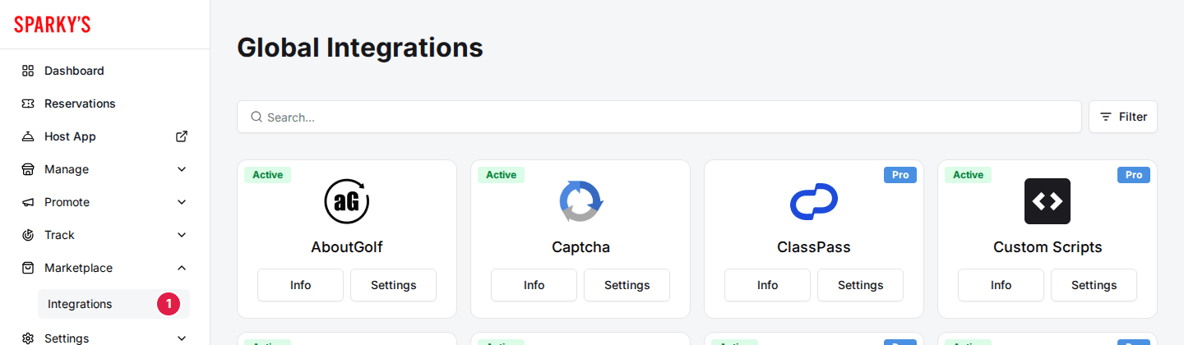
Task: Expand the Track menu chevron
Action: (182, 235)
